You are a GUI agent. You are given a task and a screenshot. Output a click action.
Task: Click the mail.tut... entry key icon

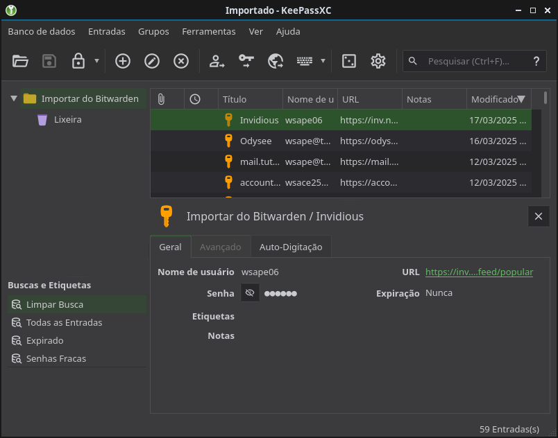pos(229,161)
